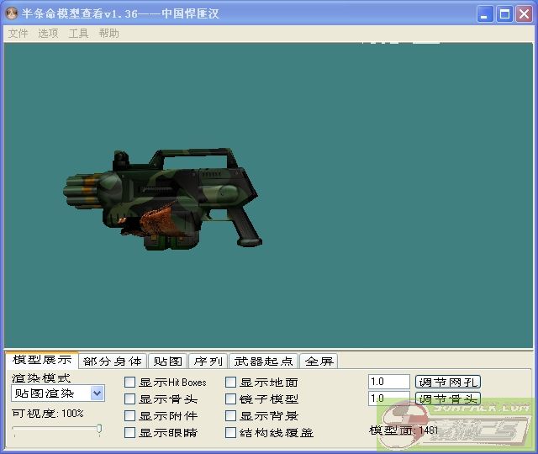Open the 武器起点 tab
538x454 pixels.
[264, 362]
